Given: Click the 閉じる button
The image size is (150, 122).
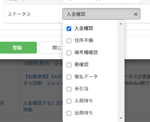Looking at the screenshot, I should 51,48.
